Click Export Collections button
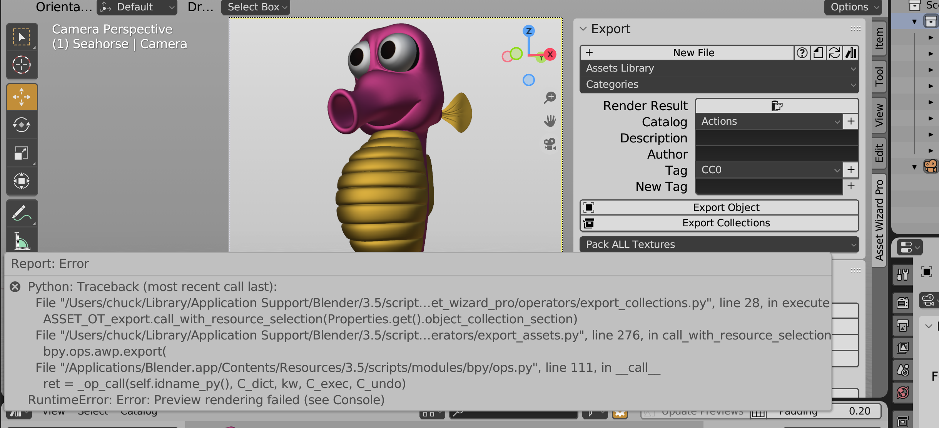This screenshot has width=939, height=428. [719, 223]
